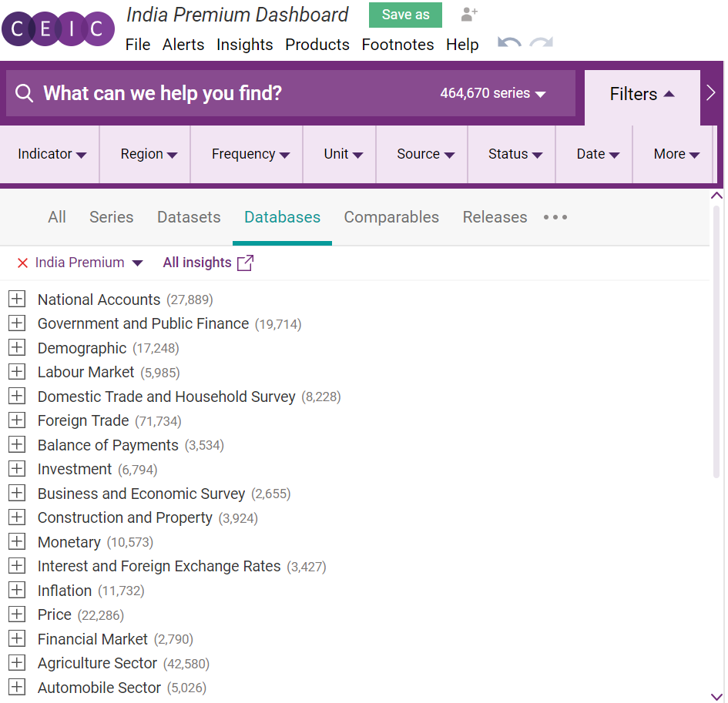Collapse panel with right chevron arrow

pyautogui.click(x=711, y=93)
